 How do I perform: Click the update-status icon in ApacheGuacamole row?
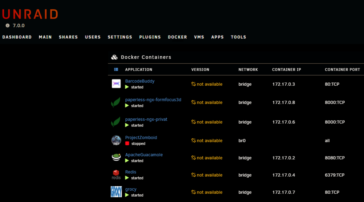pos(193,158)
